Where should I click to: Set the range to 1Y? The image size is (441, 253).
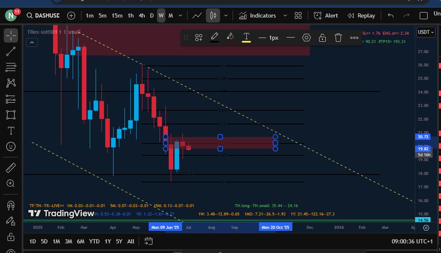pos(108,241)
